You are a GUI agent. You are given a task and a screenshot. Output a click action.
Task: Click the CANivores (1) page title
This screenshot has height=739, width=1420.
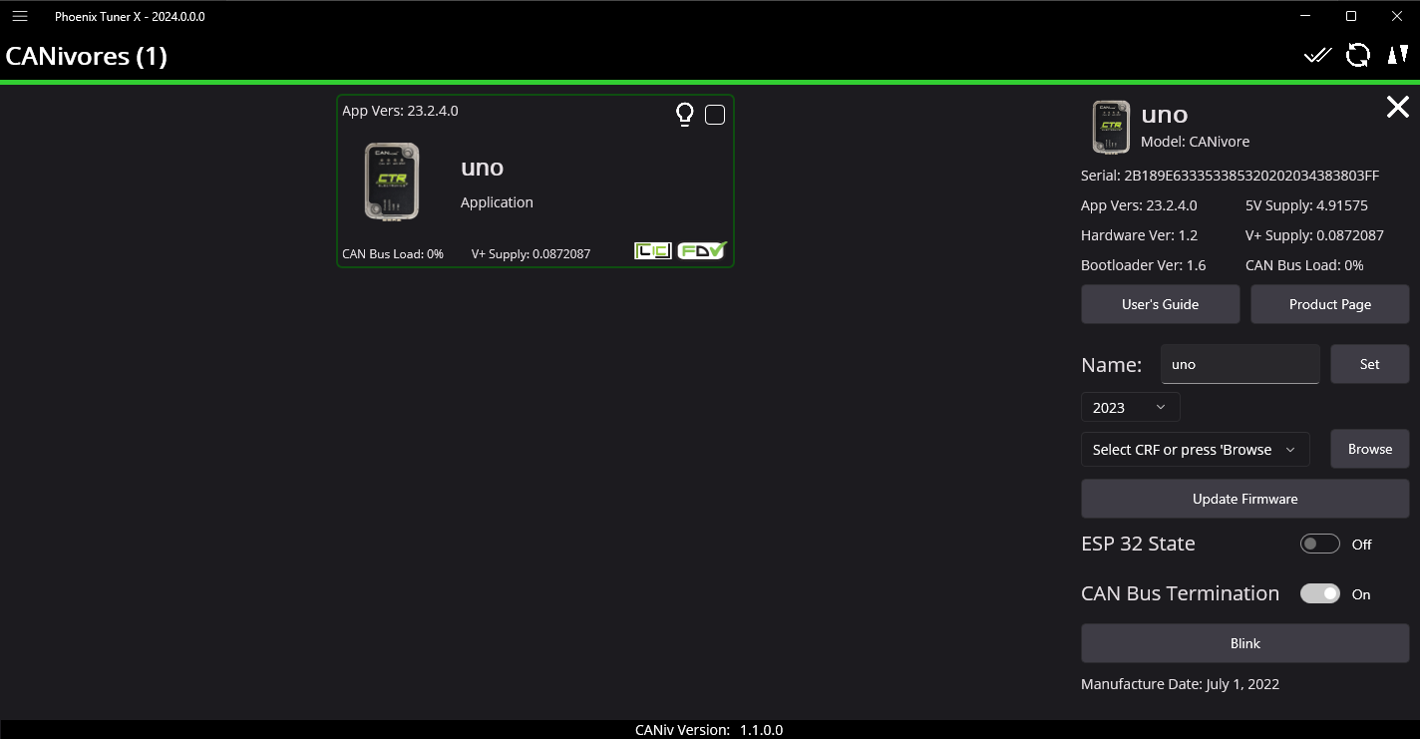click(87, 56)
